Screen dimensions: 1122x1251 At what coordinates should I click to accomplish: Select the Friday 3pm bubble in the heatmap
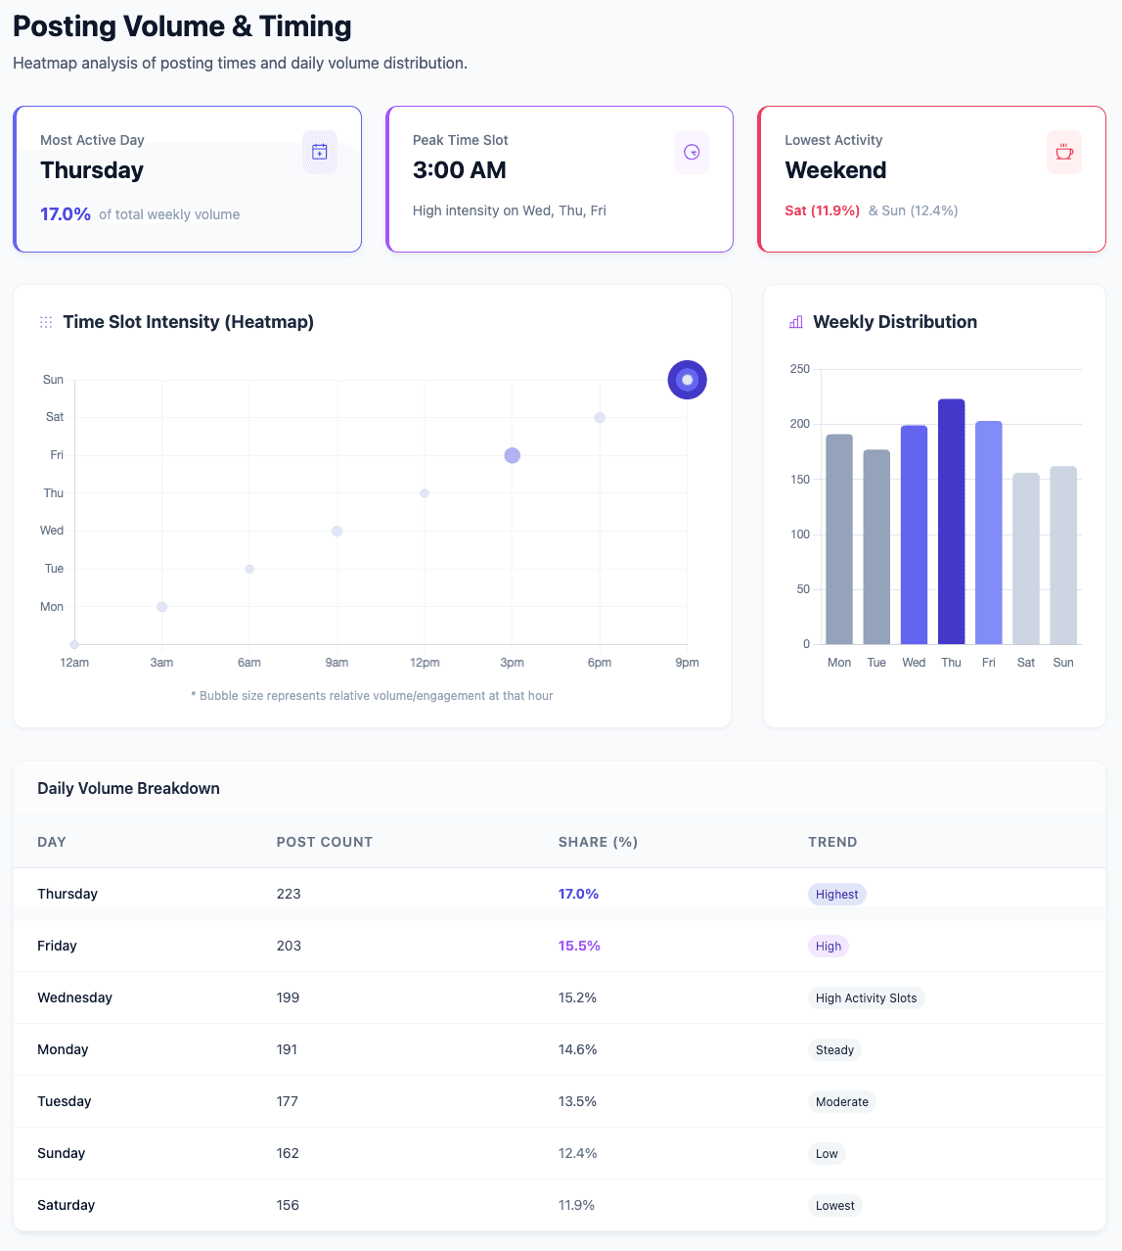point(512,455)
